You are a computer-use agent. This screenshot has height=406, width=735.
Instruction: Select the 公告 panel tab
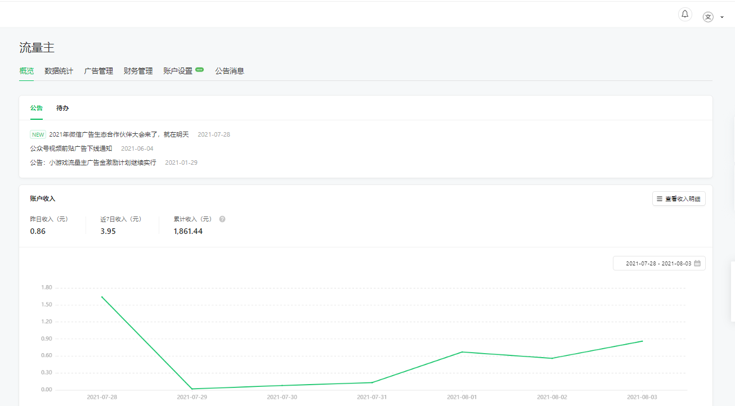point(37,108)
